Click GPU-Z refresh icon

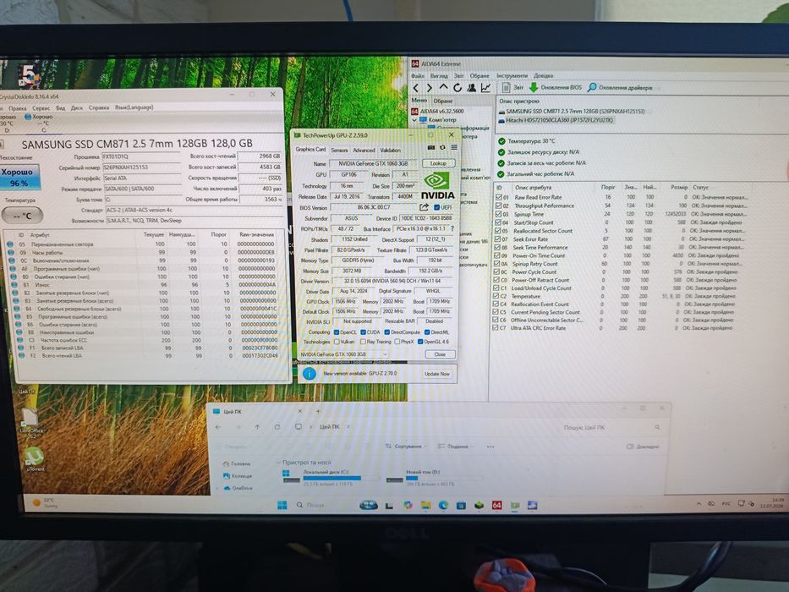pos(442,147)
